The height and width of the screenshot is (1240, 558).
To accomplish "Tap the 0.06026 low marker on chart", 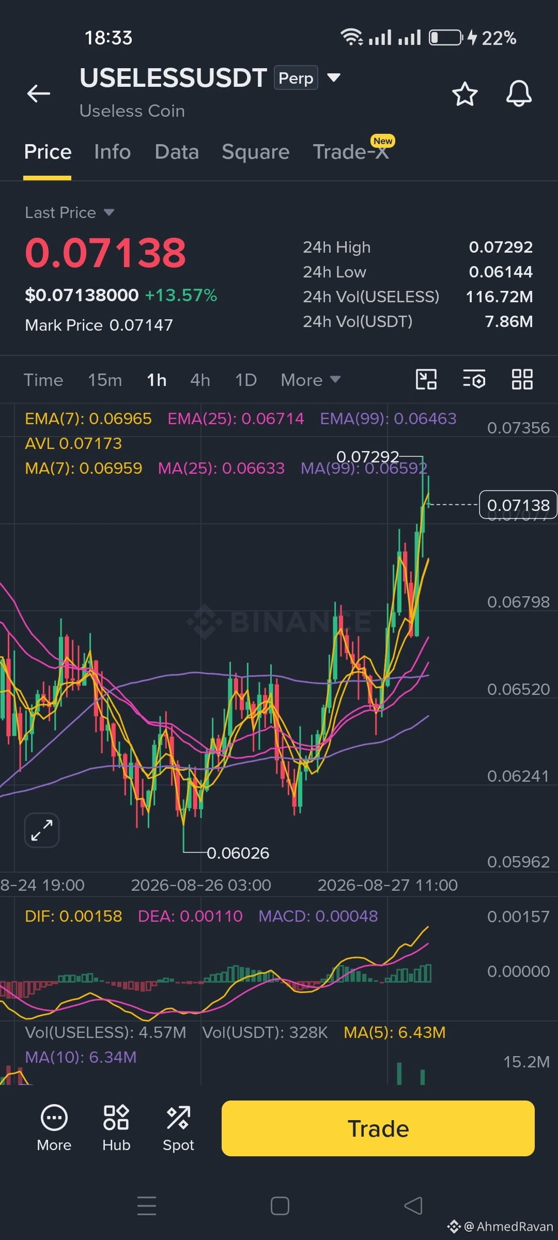I will click(238, 853).
